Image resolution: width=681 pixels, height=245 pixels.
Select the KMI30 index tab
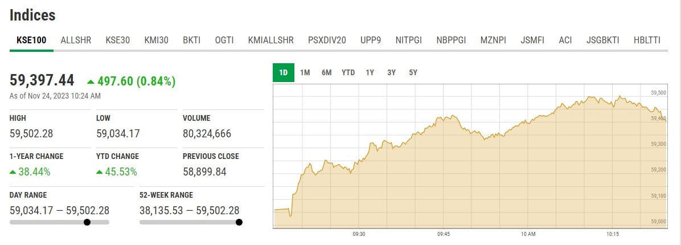pyautogui.click(x=156, y=40)
